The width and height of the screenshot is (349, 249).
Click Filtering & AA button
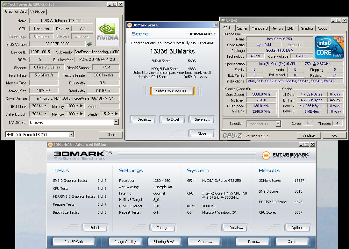point(165,242)
